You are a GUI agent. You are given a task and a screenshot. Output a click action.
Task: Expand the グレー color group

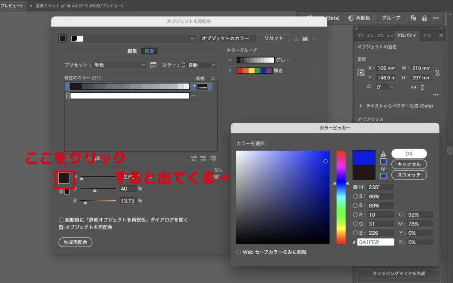tap(230, 60)
